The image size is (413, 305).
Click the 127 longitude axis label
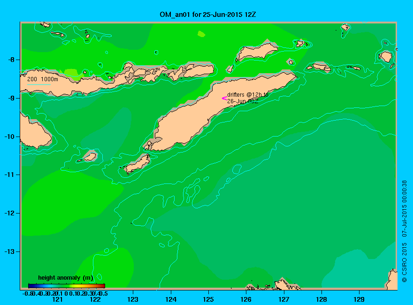pos(283,299)
